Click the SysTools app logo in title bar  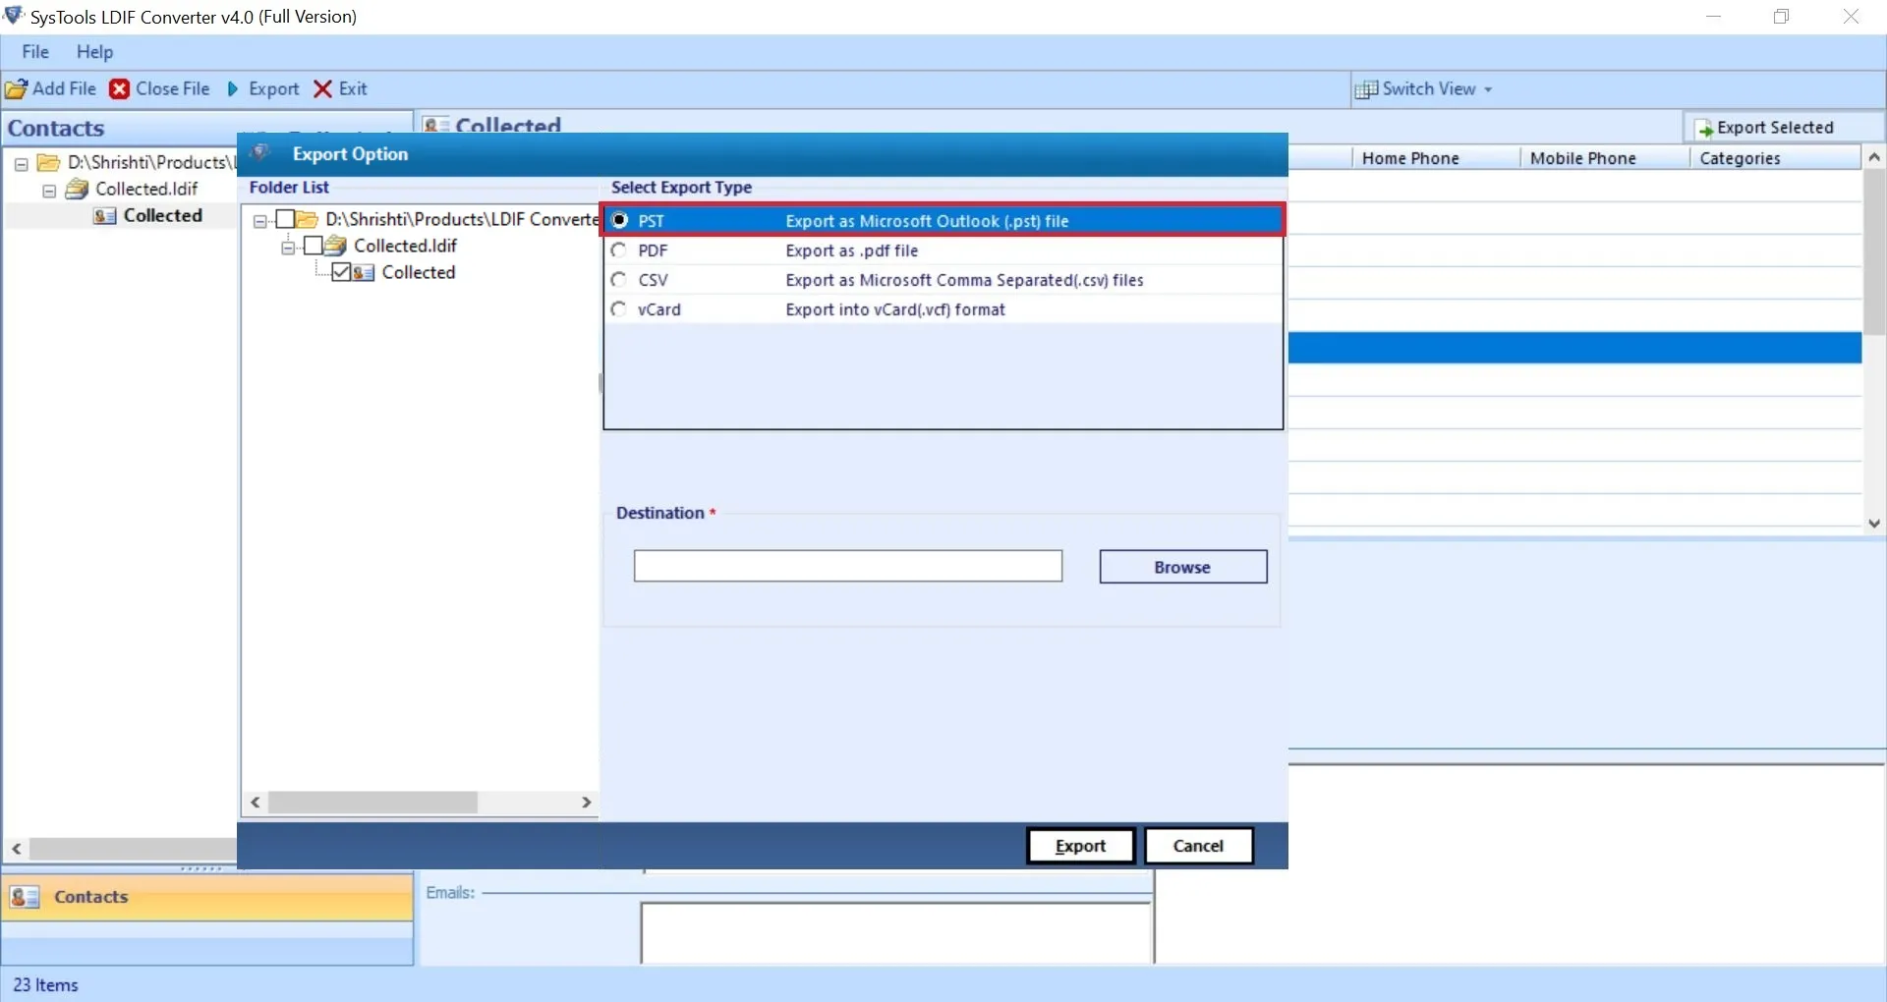14,16
